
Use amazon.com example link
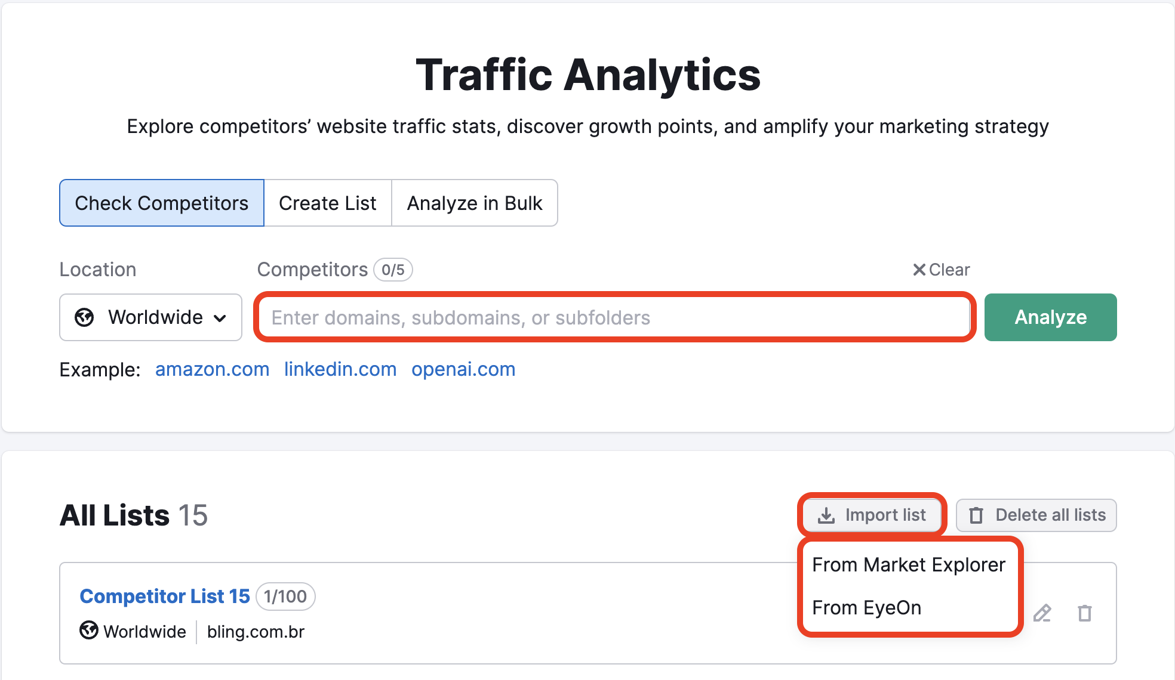213,370
